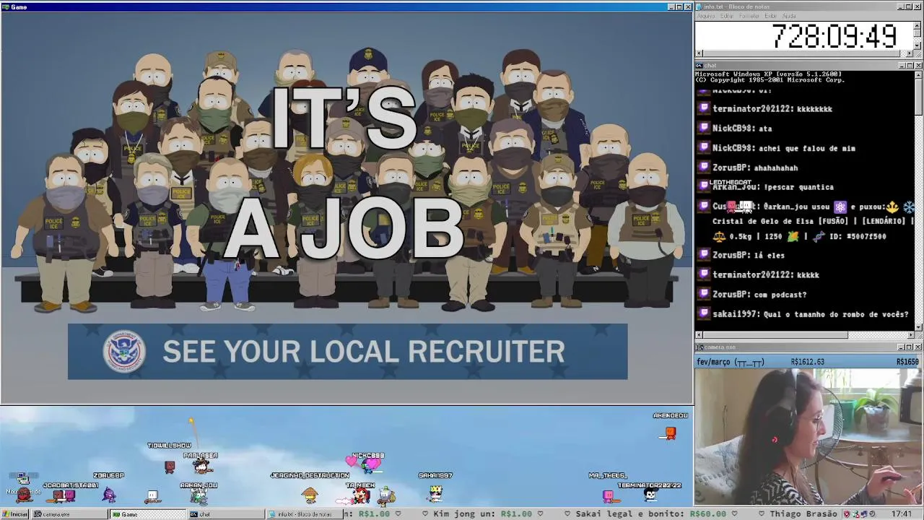Click command prompt icon in chat title bar

click(x=699, y=66)
